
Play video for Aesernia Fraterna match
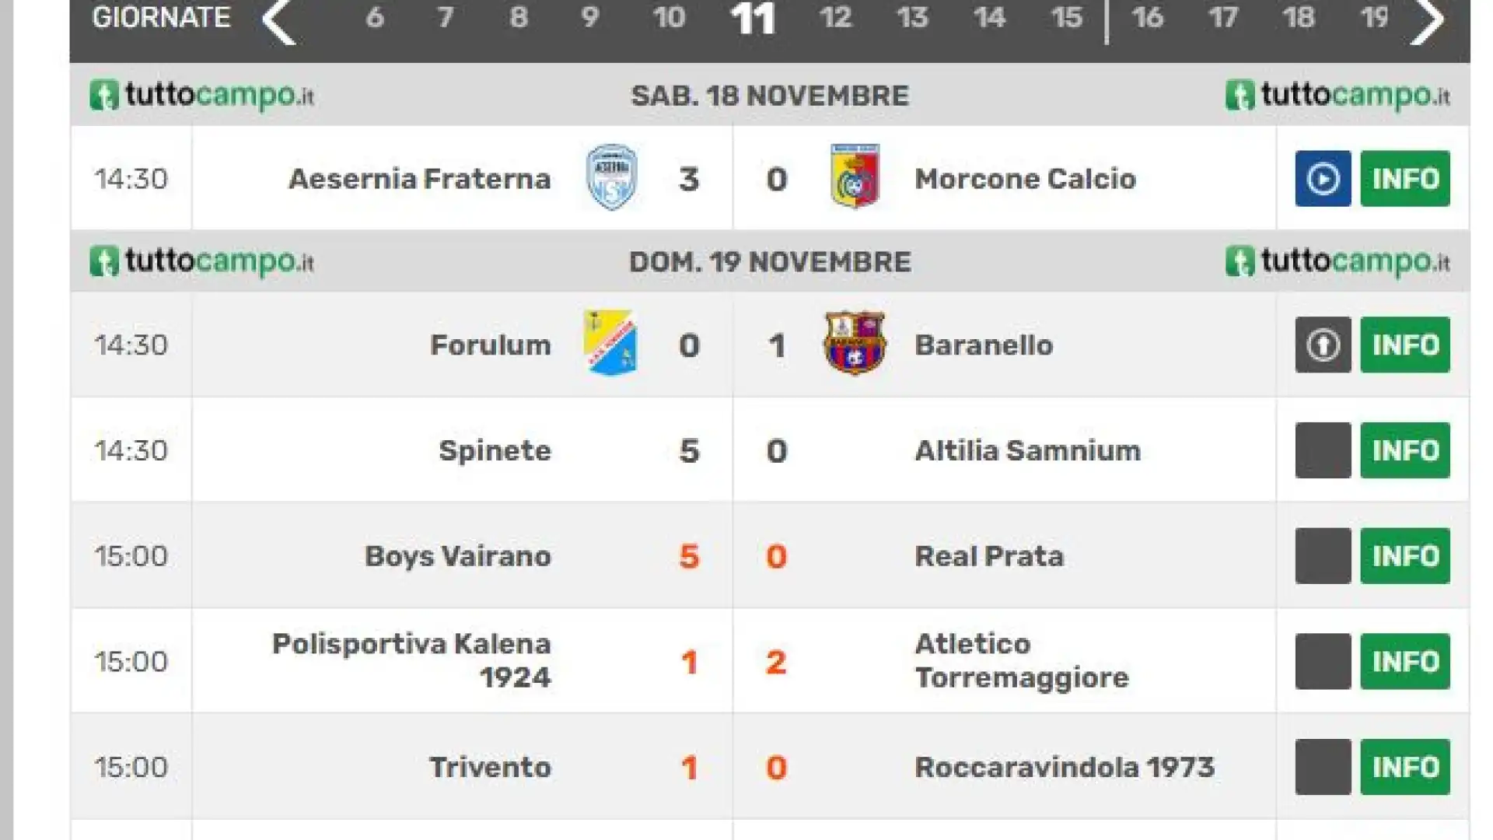click(1323, 178)
